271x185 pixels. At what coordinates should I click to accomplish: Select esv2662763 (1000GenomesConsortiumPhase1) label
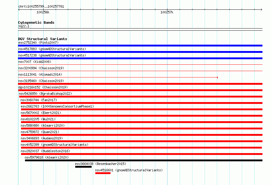(57, 106)
